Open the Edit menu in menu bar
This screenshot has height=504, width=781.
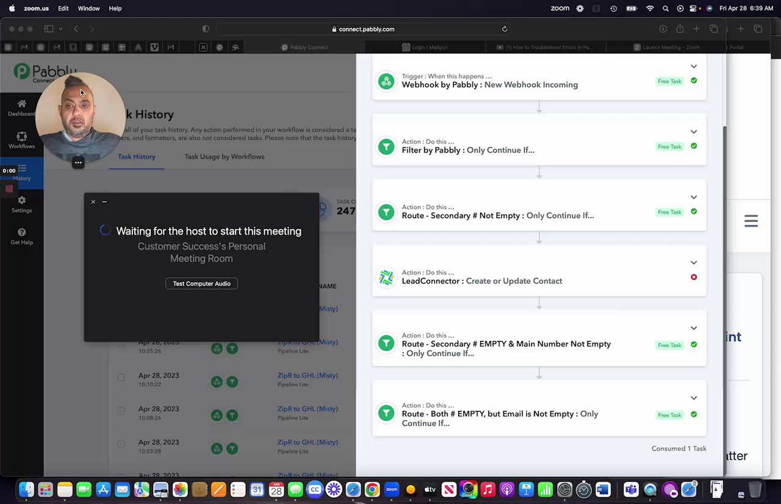click(63, 9)
